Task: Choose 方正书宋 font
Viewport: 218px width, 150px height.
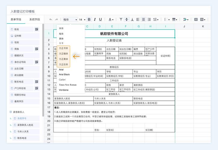Action: [63, 48]
